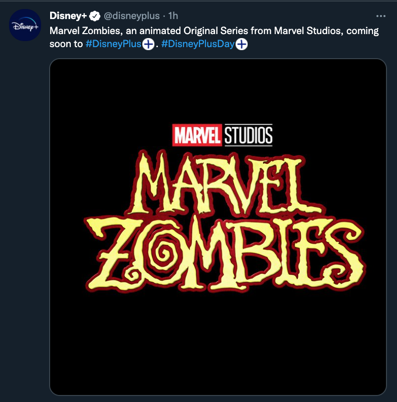This screenshot has height=402, width=397.
Task: Open the #DisneyPlusDay hashtag
Action: click(x=197, y=45)
